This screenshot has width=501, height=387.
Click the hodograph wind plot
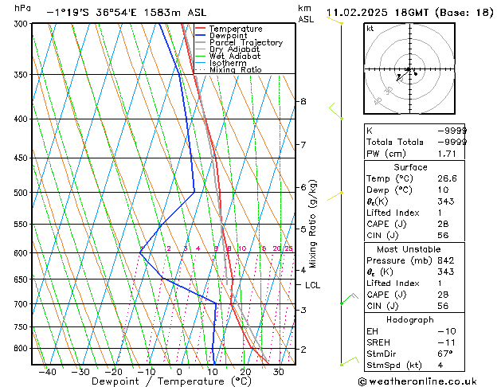[x=409, y=68]
